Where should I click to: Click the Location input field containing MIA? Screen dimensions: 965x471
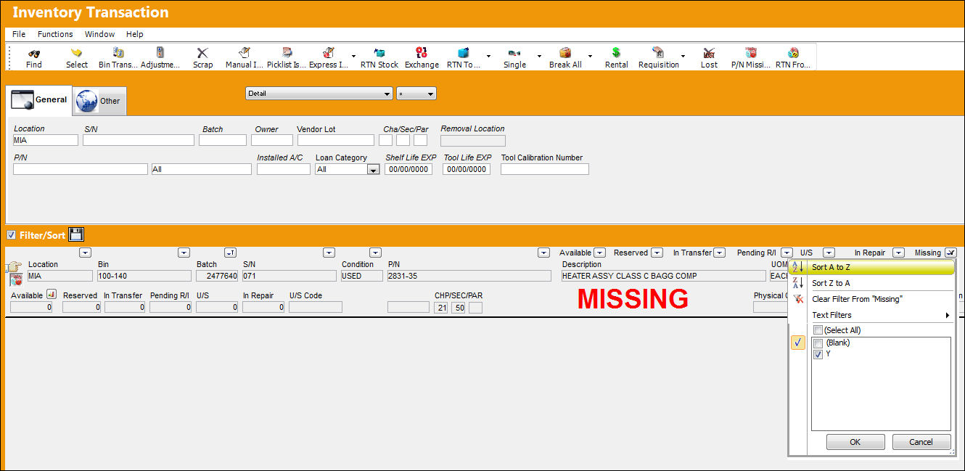[45, 140]
